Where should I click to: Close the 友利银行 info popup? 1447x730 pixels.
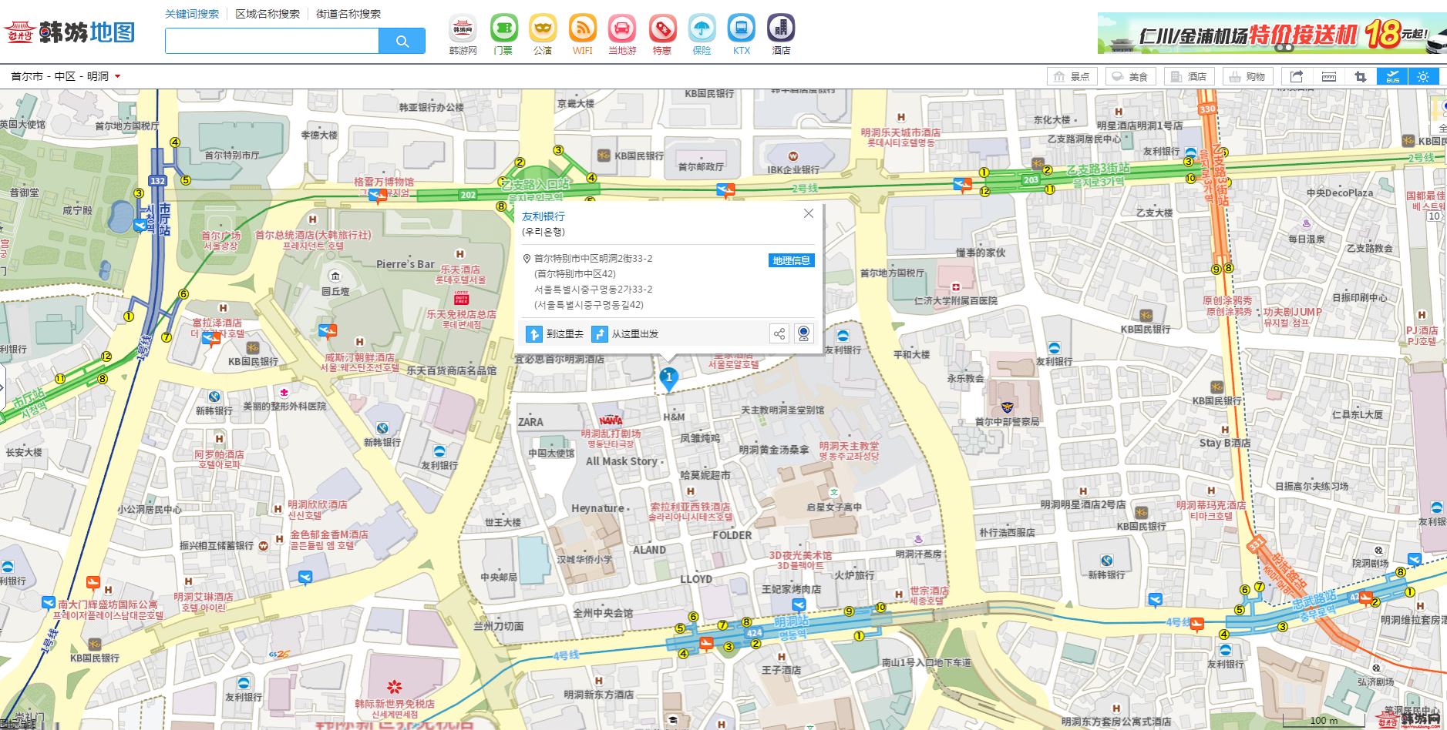pos(809,213)
